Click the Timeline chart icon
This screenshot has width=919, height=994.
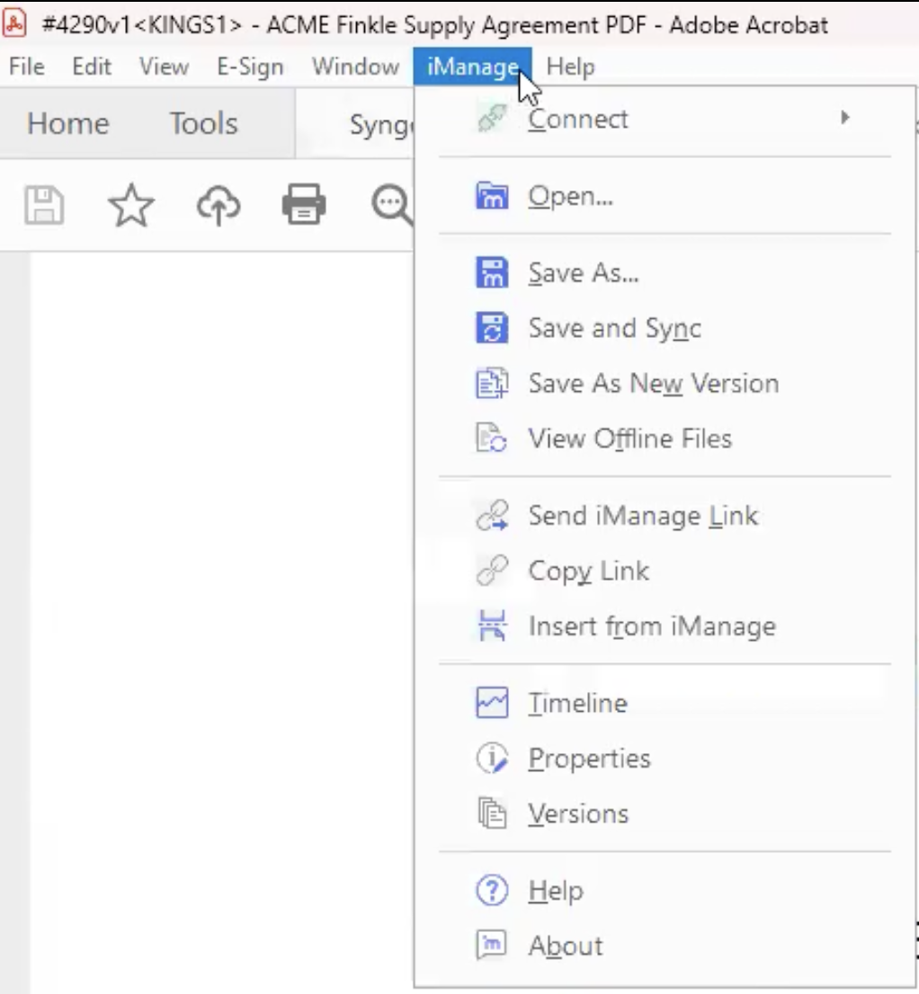(x=491, y=703)
